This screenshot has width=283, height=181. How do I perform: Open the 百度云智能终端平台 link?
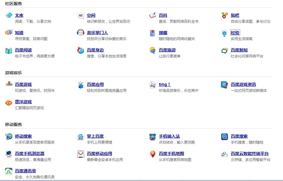click(x=250, y=153)
